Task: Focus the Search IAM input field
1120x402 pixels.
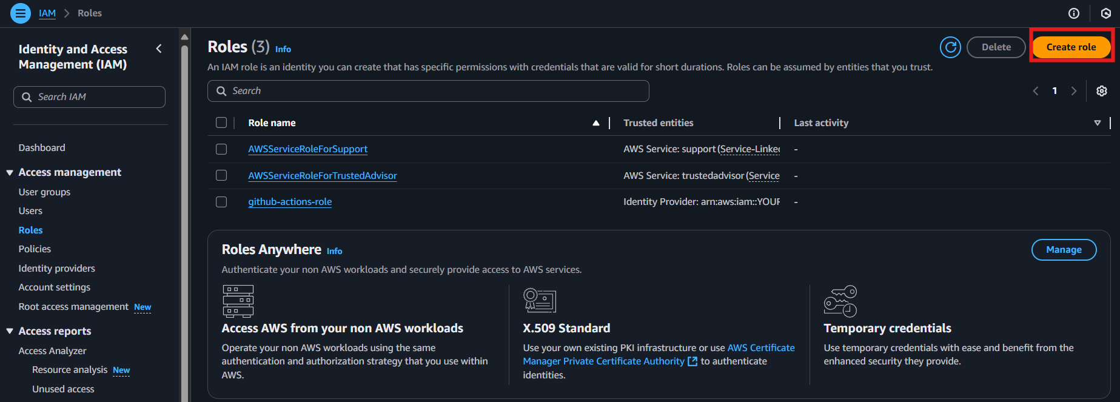Action: click(89, 97)
